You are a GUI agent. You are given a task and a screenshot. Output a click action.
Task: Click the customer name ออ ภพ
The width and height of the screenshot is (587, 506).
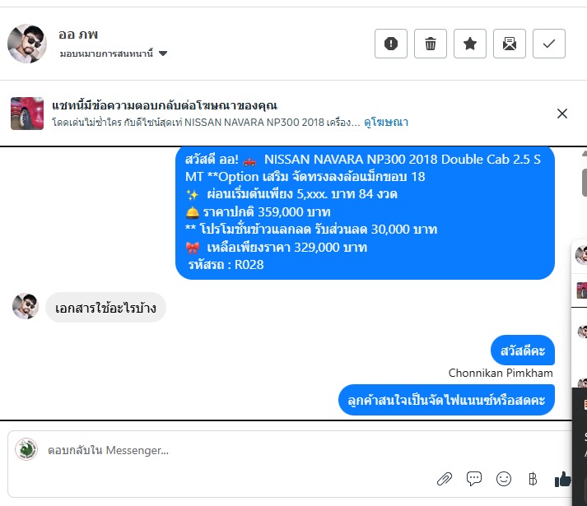(78, 35)
